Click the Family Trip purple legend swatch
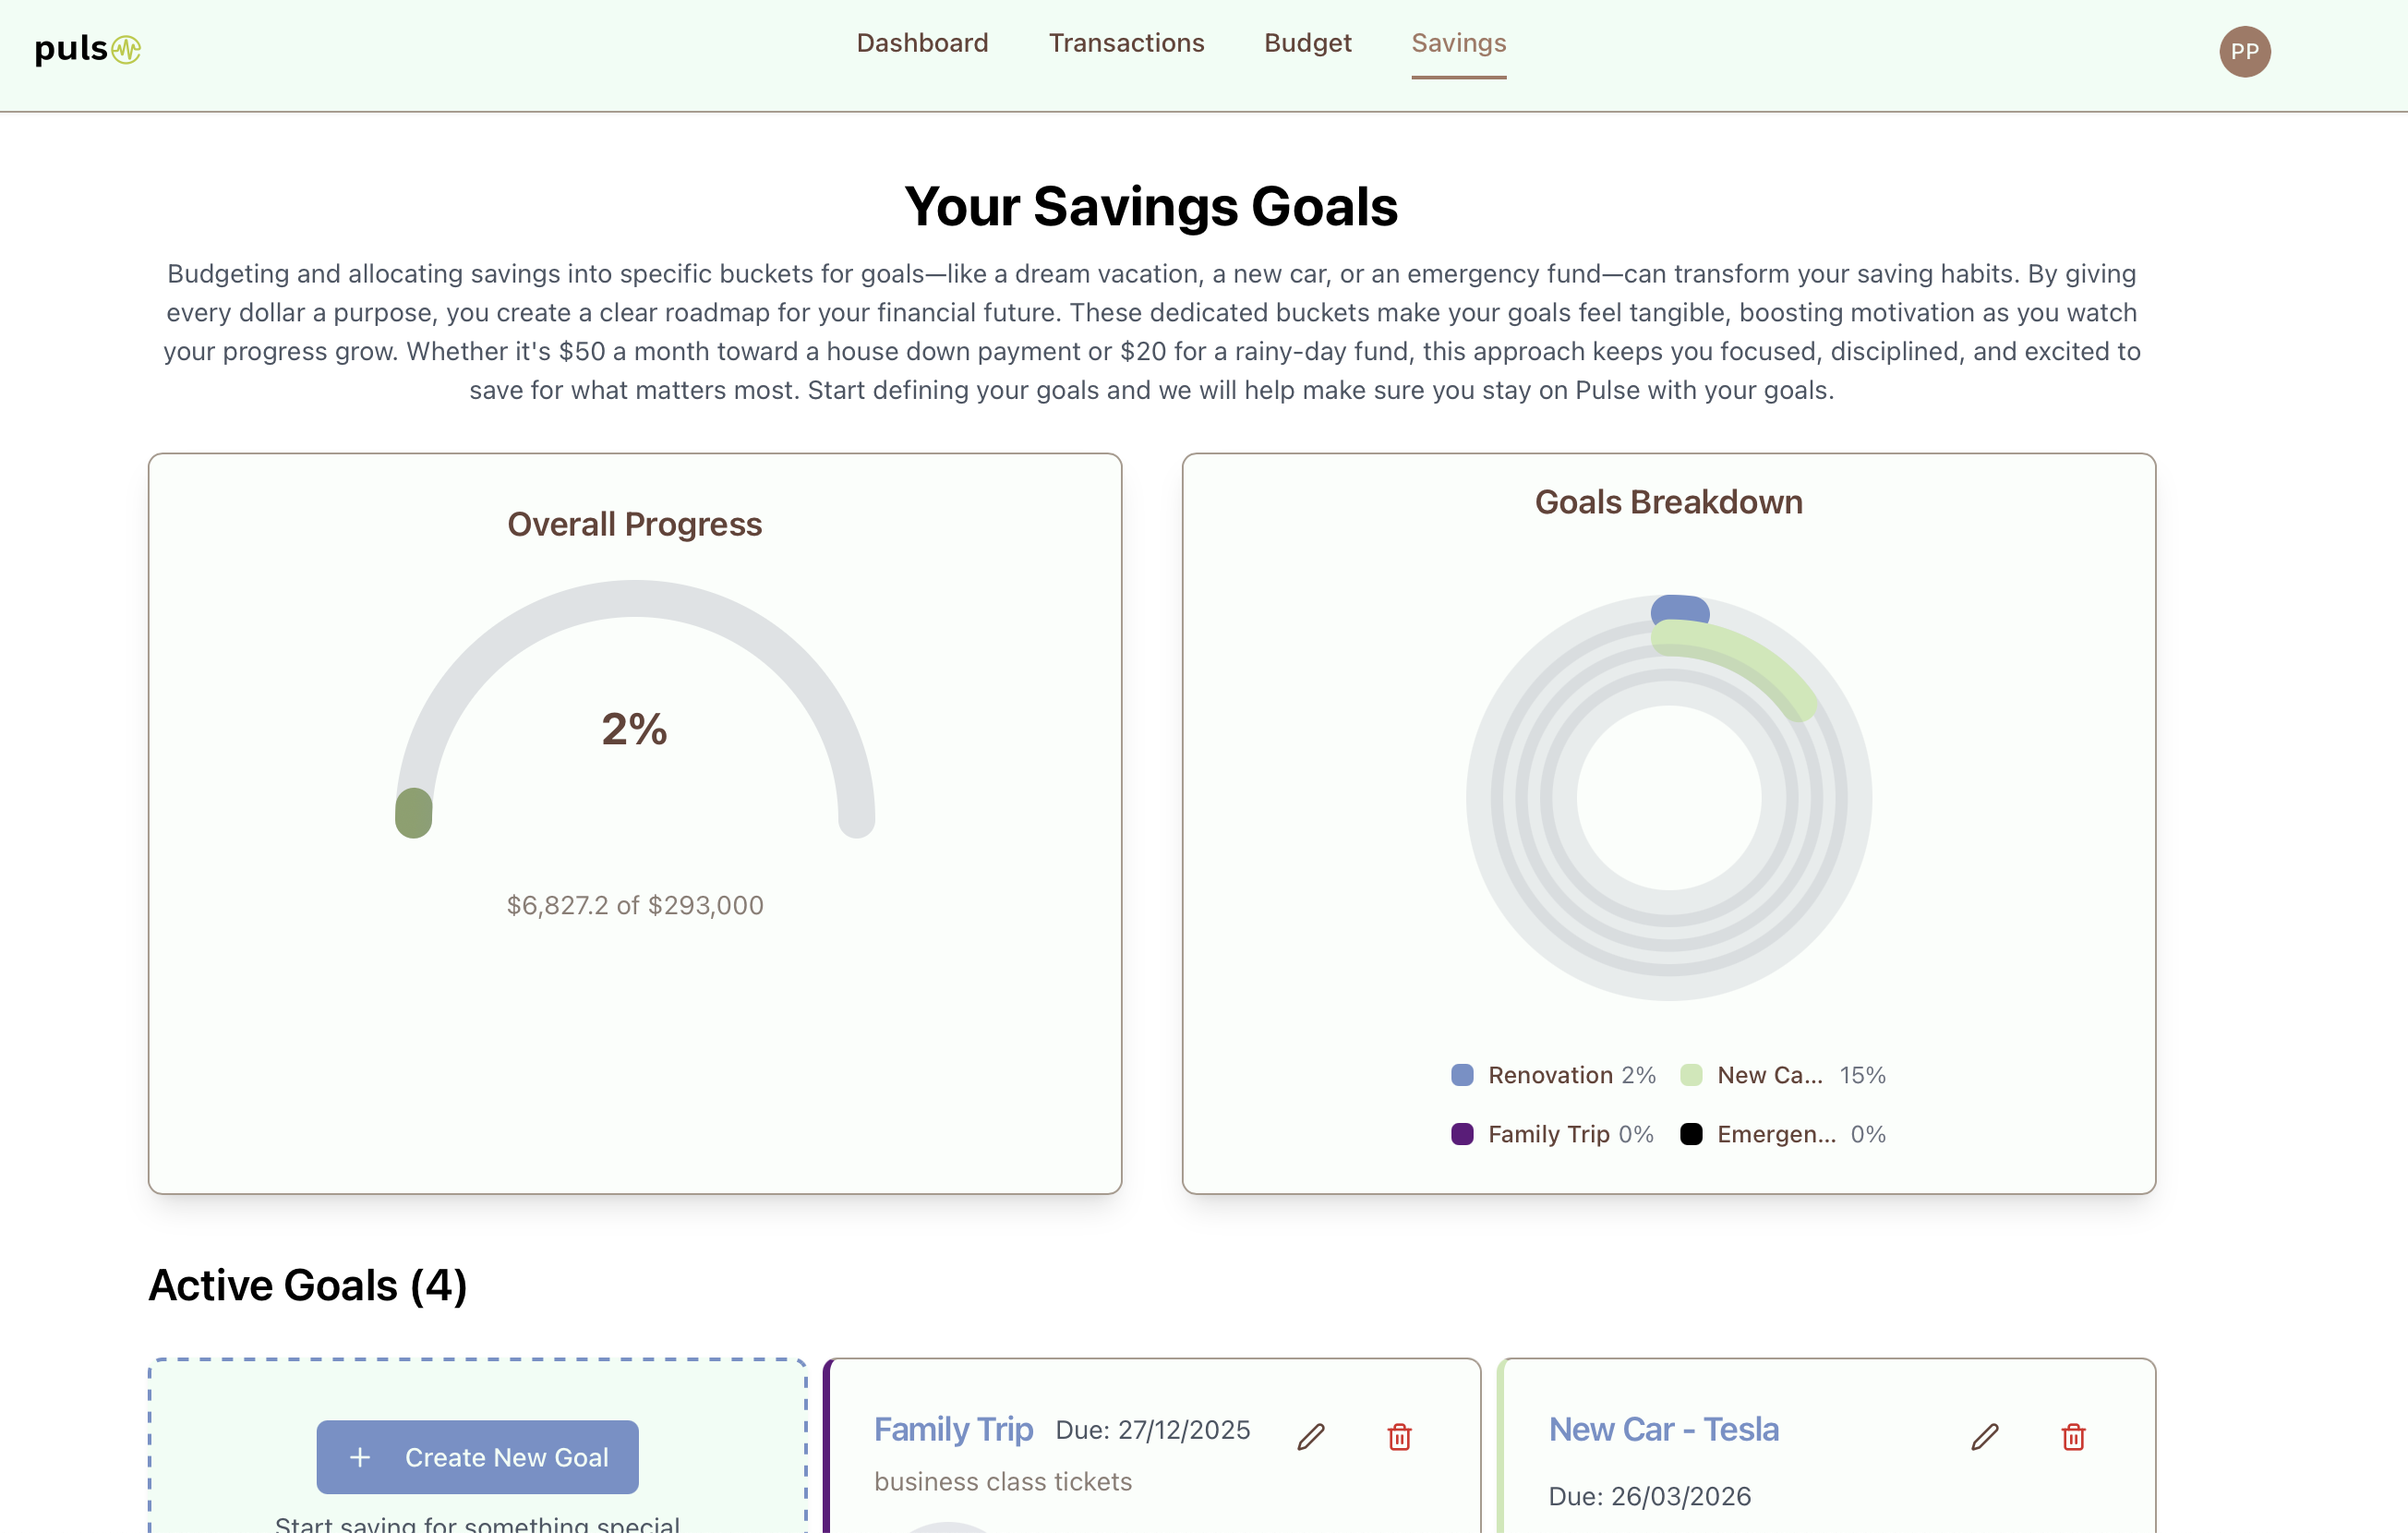 [x=1462, y=1134]
